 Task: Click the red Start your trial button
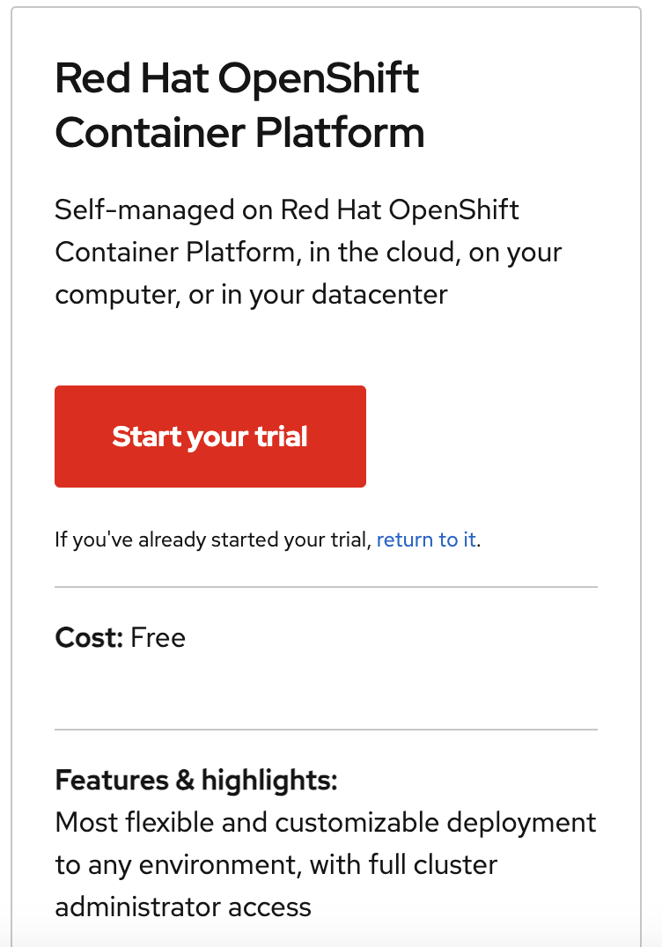tap(210, 437)
